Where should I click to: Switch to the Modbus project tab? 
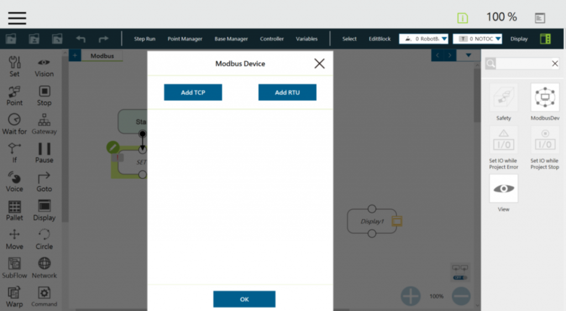[102, 56]
